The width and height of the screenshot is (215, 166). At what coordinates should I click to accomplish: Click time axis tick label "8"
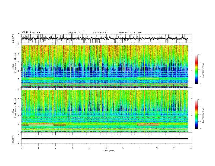click(157, 148)
